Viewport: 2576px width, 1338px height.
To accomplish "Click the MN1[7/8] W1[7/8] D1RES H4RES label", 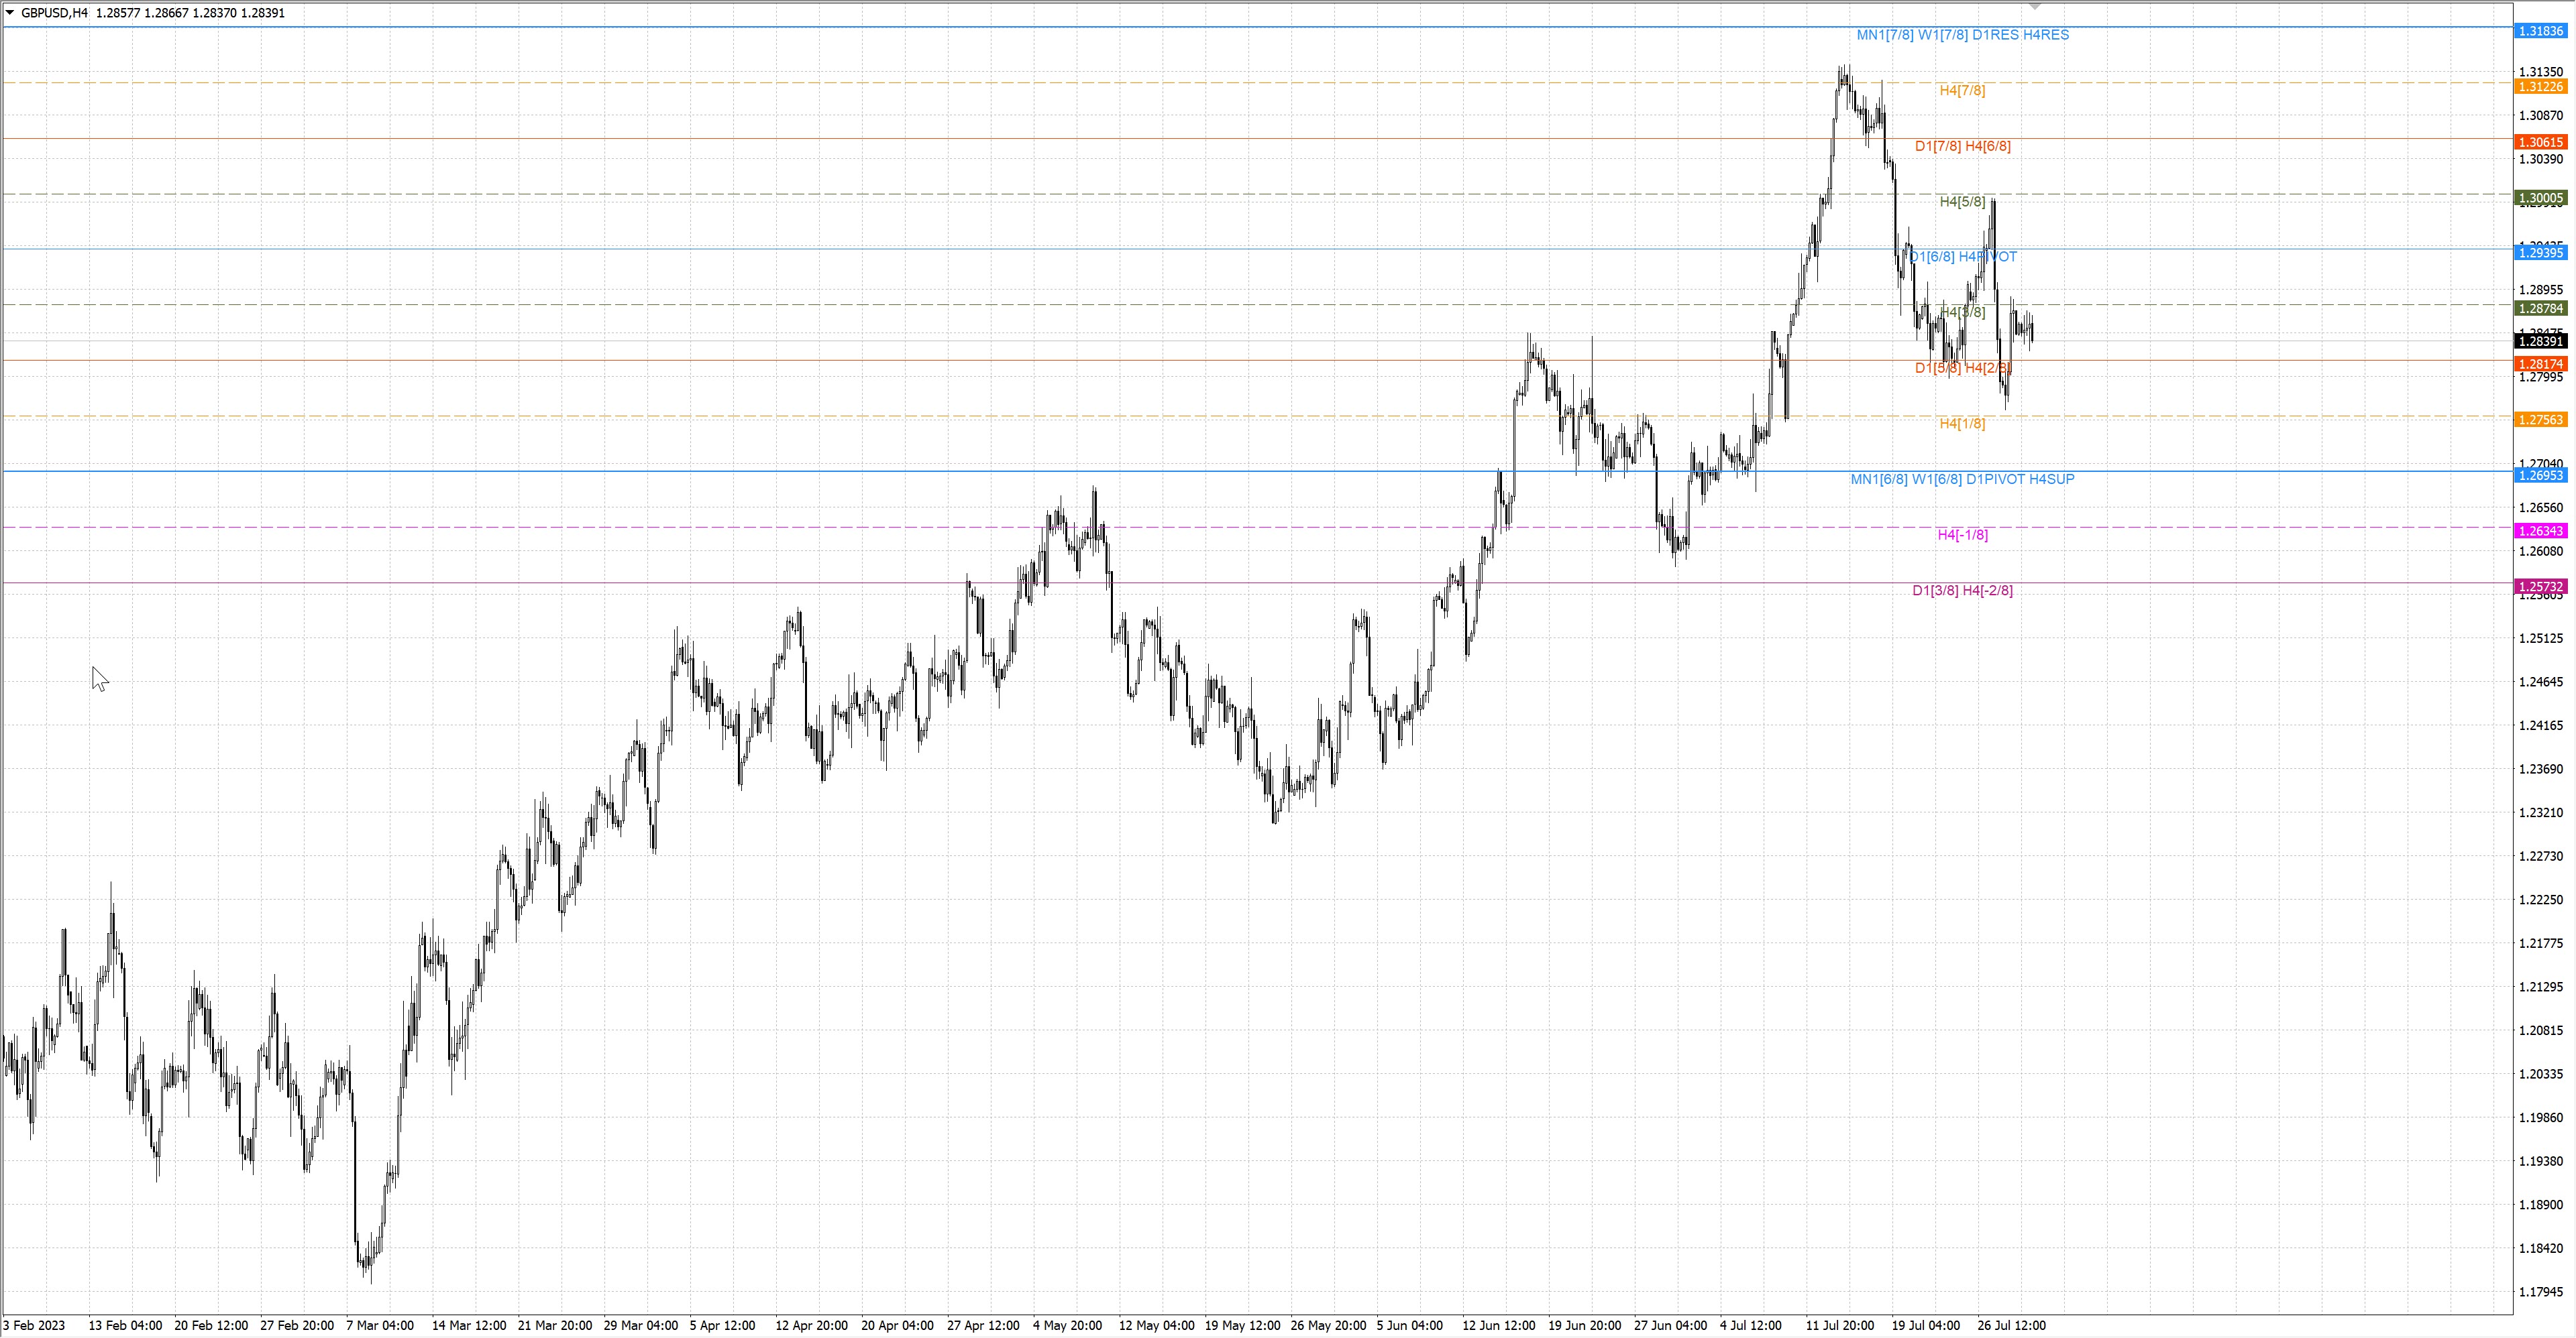I will pos(1962,35).
